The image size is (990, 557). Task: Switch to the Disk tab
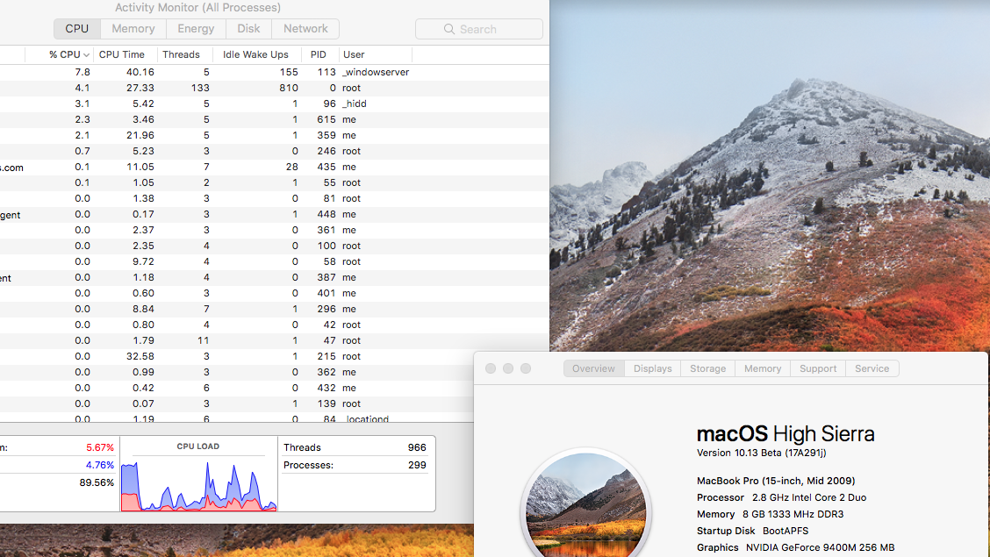[x=248, y=29]
